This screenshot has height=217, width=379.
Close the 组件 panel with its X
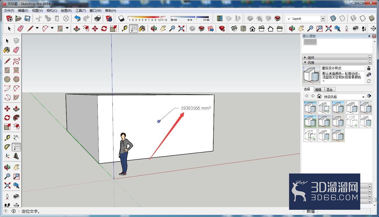(370, 57)
